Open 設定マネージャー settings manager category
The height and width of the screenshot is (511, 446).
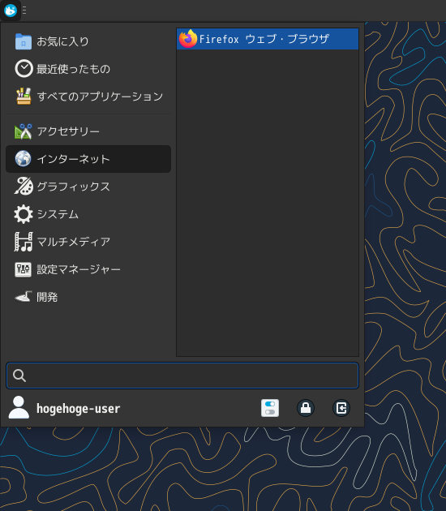click(88, 269)
